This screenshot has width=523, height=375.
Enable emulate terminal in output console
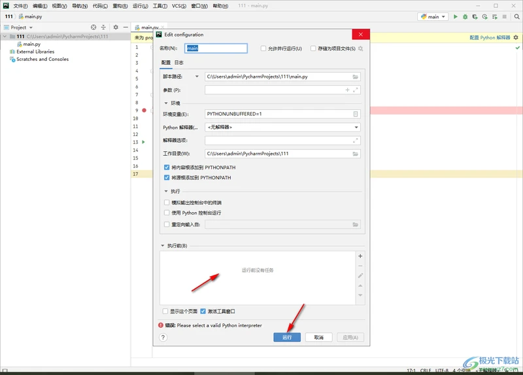click(x=167, y=202)
